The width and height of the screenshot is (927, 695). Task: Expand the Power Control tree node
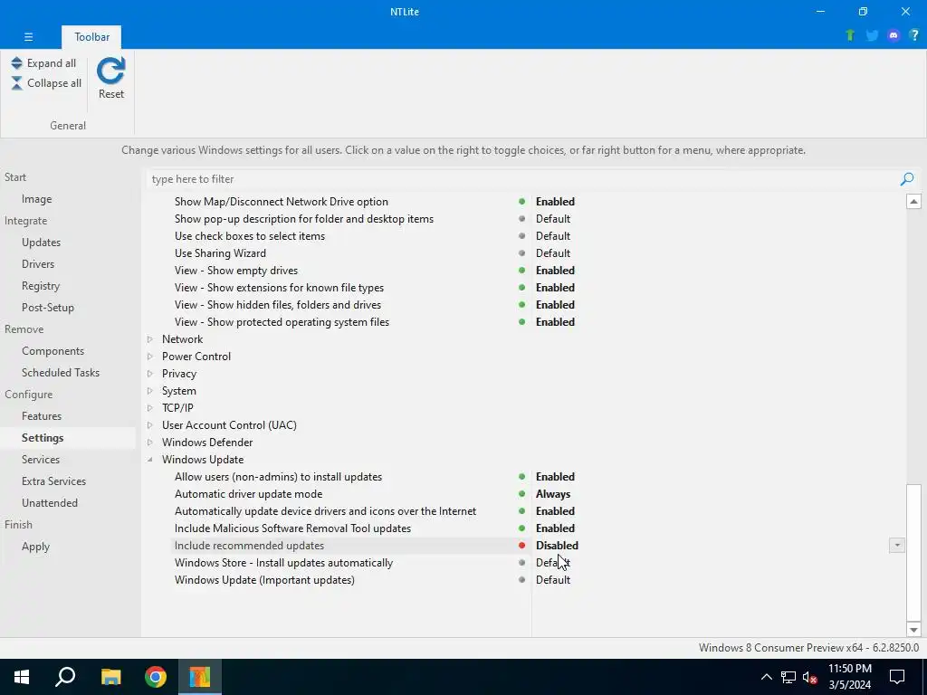click(x=150, y=357)
